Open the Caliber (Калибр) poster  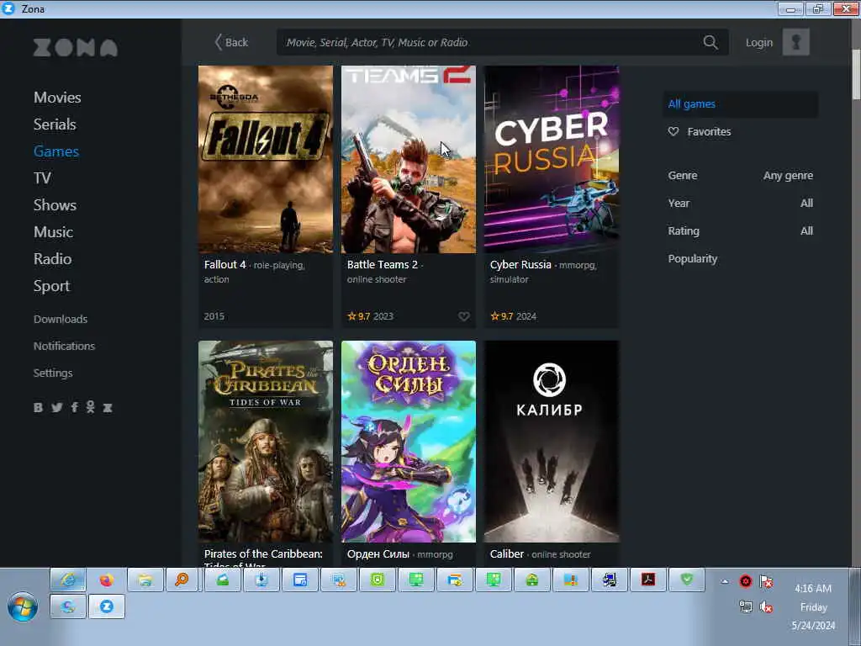[552, 441]
